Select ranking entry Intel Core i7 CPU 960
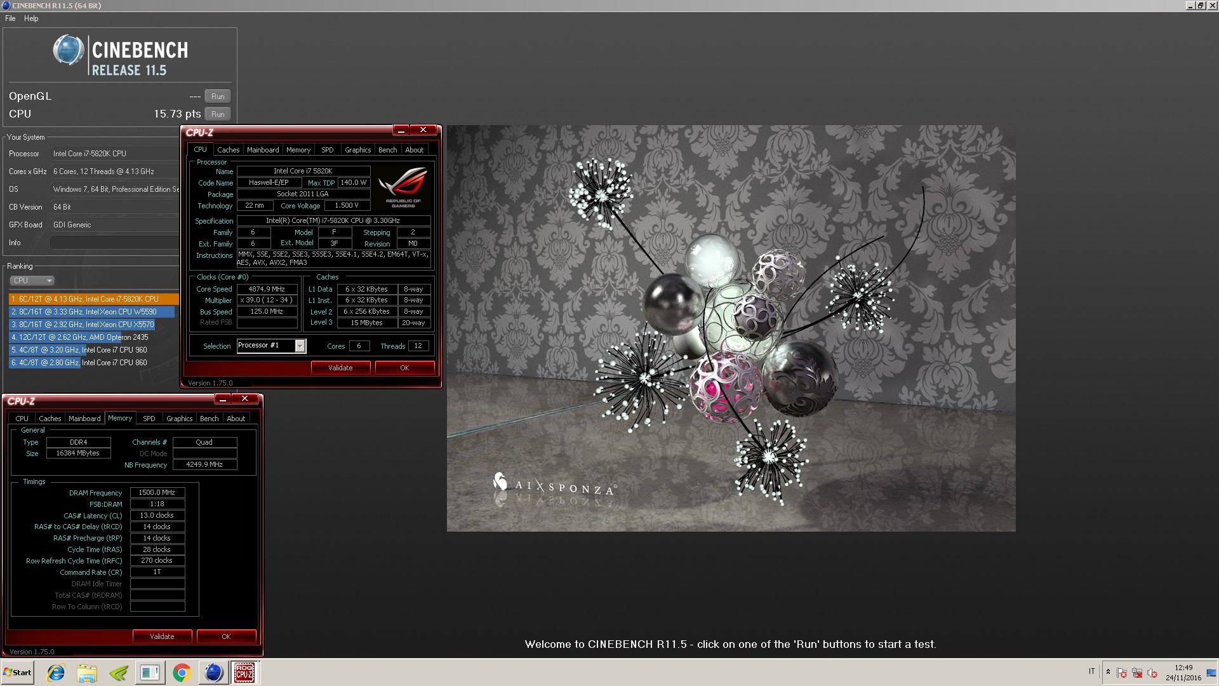The image size is (1219, 686). [79, 350]
